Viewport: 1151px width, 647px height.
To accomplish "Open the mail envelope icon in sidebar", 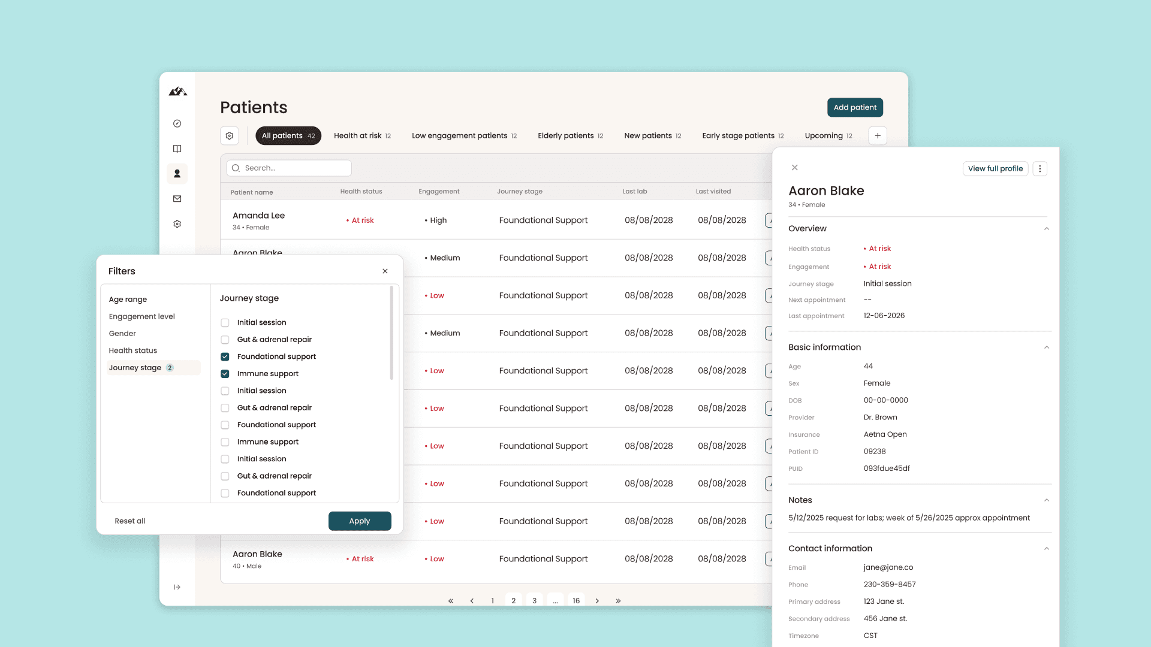I will click(177, 199).
